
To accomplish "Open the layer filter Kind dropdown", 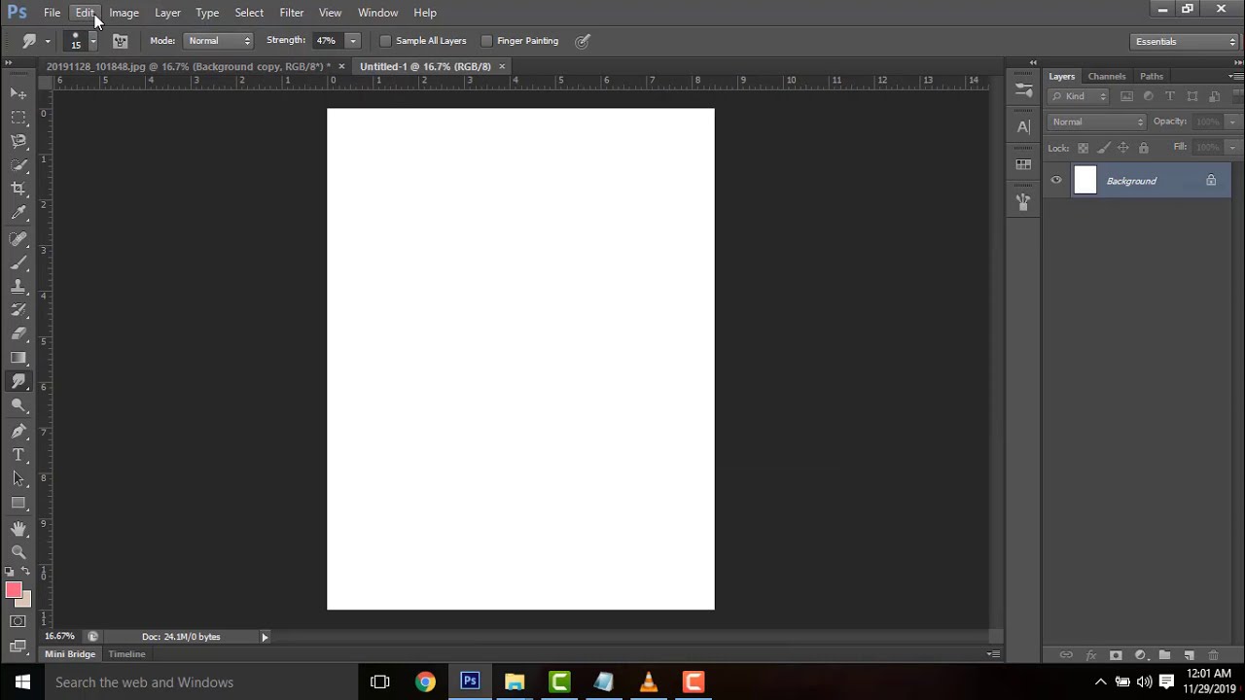I will (1079, 96).
